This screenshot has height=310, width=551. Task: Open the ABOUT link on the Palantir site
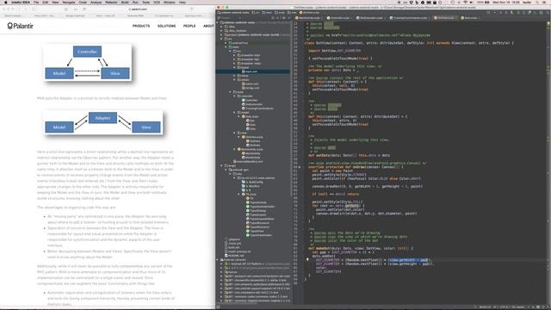pos(208,26)
